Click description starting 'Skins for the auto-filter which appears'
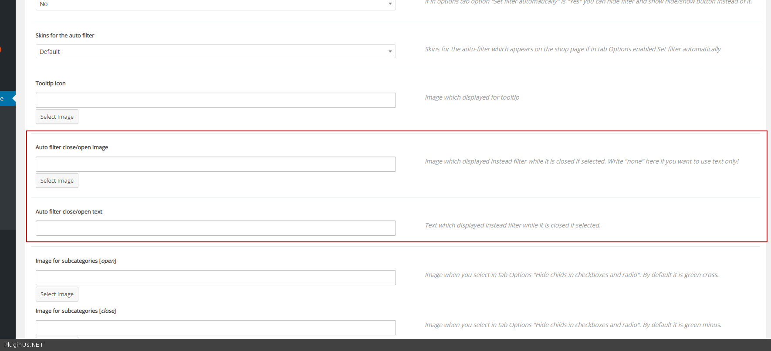 573,49
